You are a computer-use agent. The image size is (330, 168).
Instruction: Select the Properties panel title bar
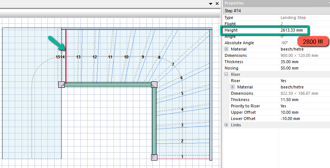[x=277, y=3]
